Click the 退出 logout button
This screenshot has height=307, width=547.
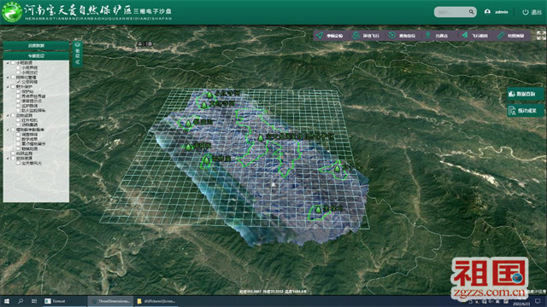[x=532, y=12]
